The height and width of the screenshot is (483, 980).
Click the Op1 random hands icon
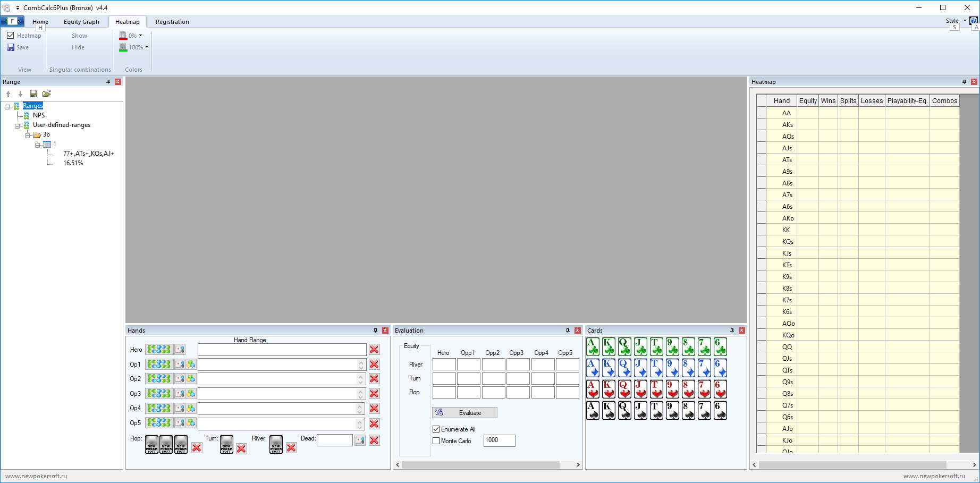click(x=191, y=364)
